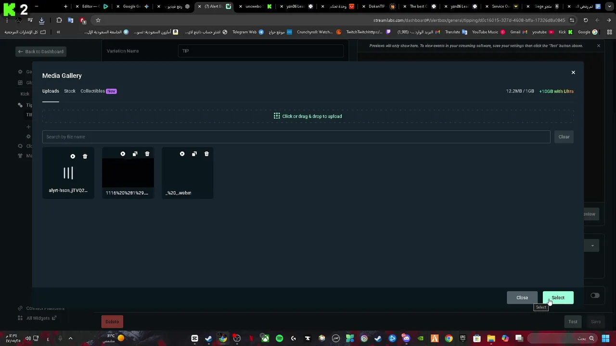Delete the _%20_.webm media file
Screen dimensions: 616x346
click(x=206, y=154)
